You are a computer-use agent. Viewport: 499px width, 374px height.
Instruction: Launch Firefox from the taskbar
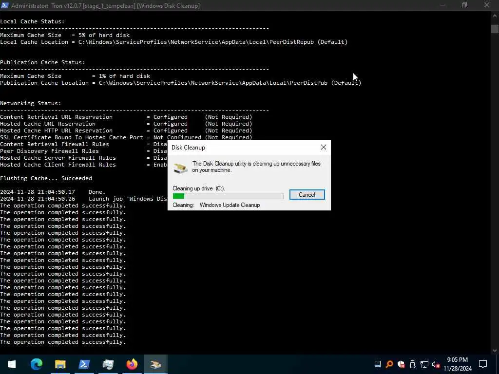(132, 364)
